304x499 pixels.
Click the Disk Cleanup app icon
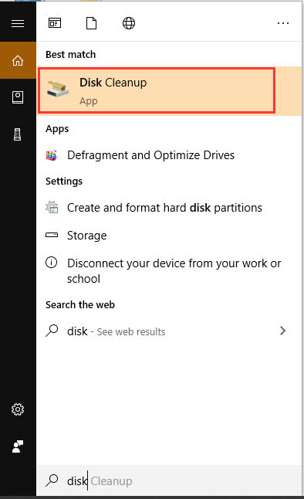58,89
